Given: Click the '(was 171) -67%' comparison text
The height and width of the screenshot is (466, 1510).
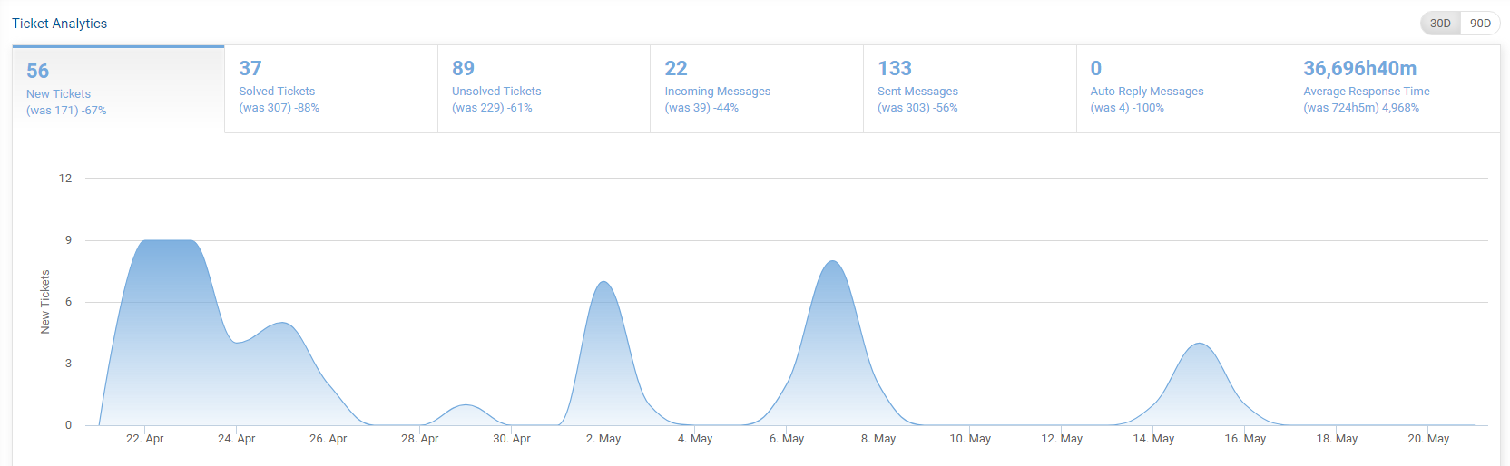Looking at the screenshot, I should pyautogui.click(x=66, y=111).
